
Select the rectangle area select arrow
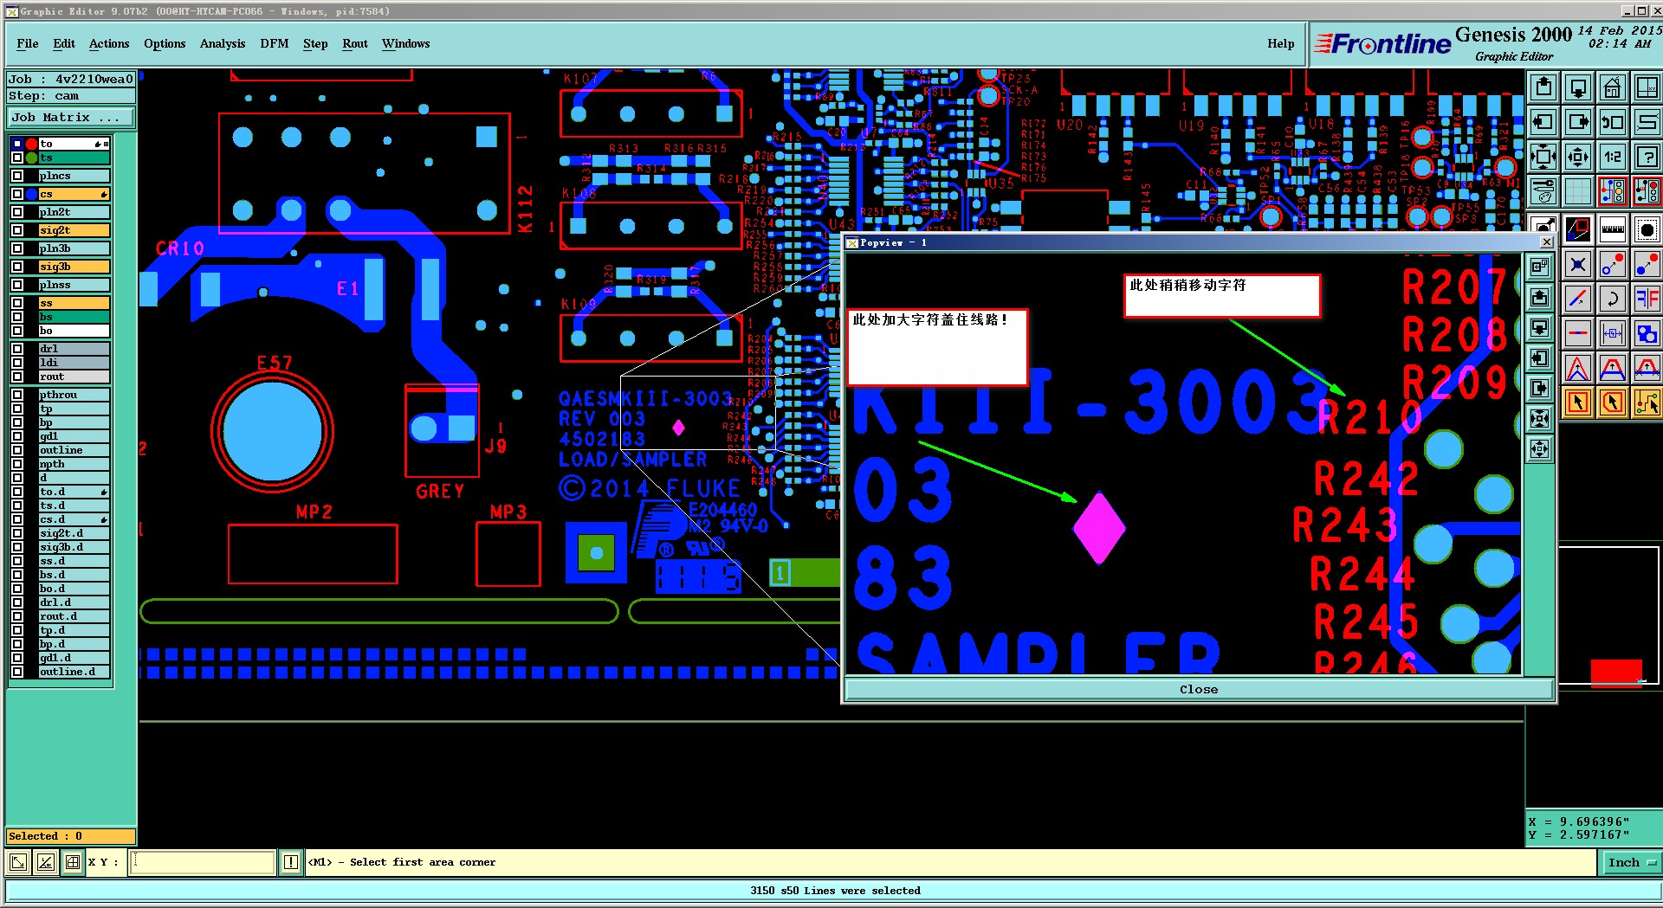1578,402
